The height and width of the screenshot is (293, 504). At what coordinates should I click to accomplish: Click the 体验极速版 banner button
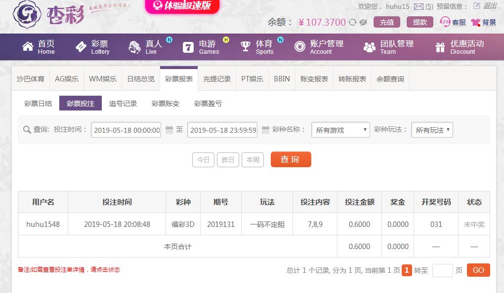(x=182, y=6)
